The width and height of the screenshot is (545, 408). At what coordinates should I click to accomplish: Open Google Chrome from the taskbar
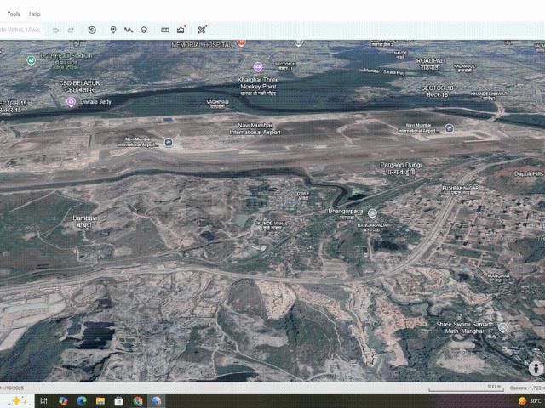point(138,401)
